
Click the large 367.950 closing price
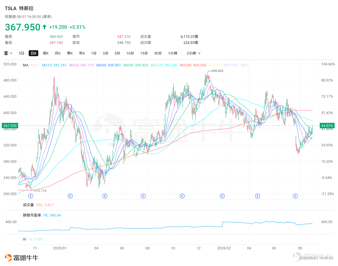point(23,27)
